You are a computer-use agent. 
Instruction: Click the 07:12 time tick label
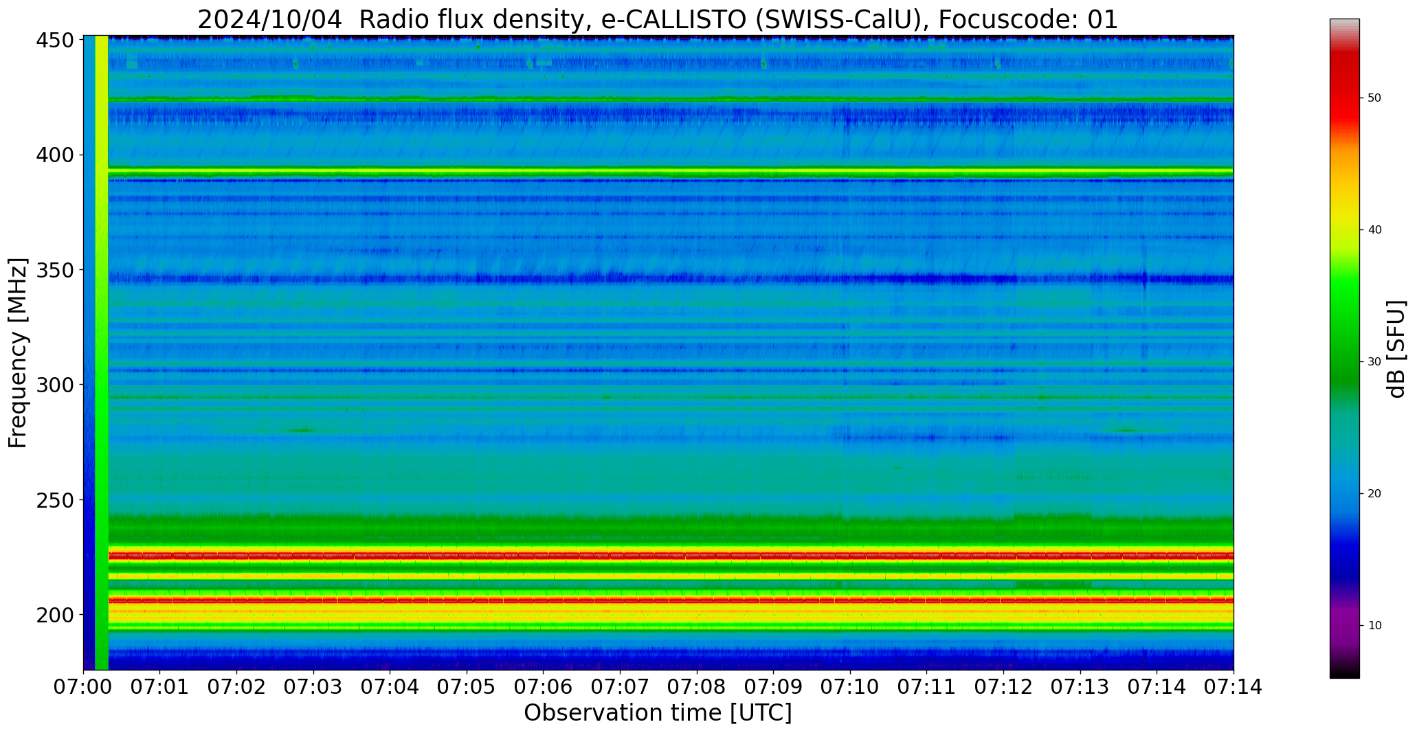pos(1003,687)
